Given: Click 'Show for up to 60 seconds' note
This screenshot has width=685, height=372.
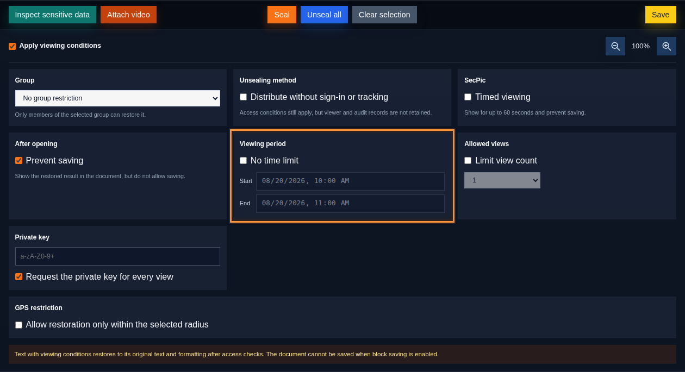Looking at the screenshot, I should pyautogui.click(x=525, y=112).
